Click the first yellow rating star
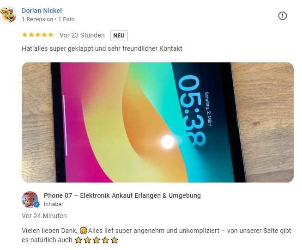The image size is (302, 250). [24, 35]
